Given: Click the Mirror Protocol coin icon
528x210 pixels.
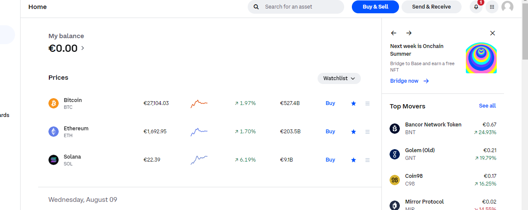Looking at the screenshot, I should [395, 205].
